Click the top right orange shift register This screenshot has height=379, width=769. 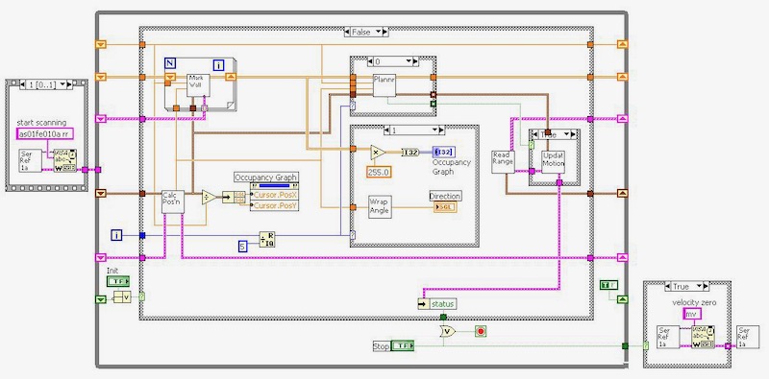coord(623,44)
